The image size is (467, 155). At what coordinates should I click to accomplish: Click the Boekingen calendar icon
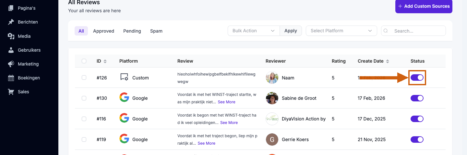[11, 78]
